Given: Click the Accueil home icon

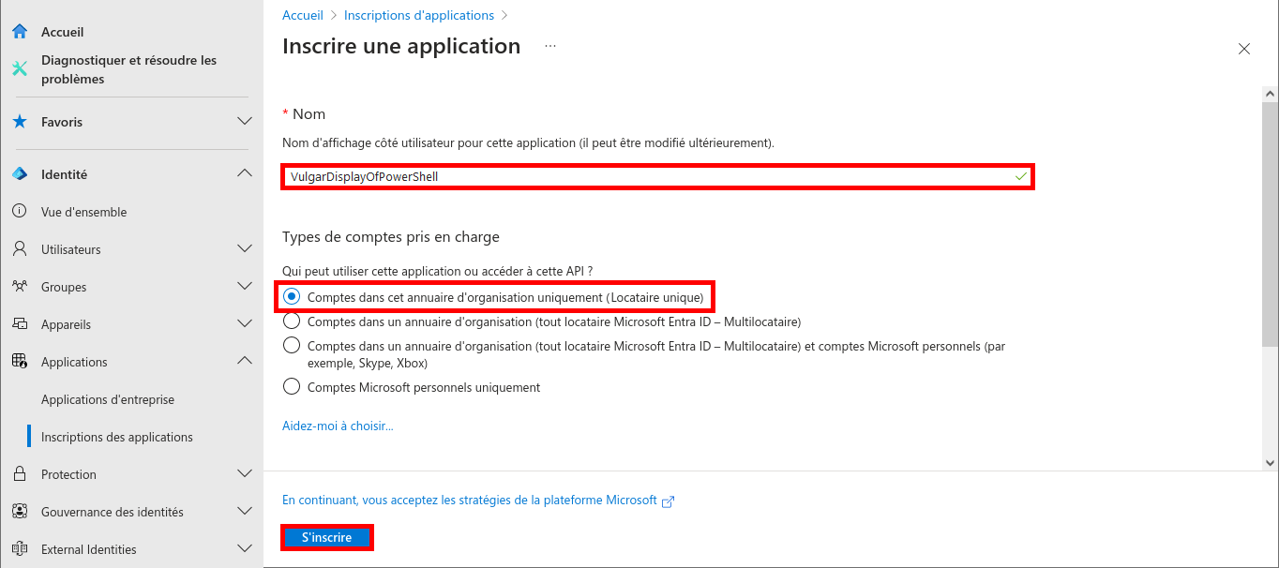Looking at the screenshot, I should pos(20,31).
